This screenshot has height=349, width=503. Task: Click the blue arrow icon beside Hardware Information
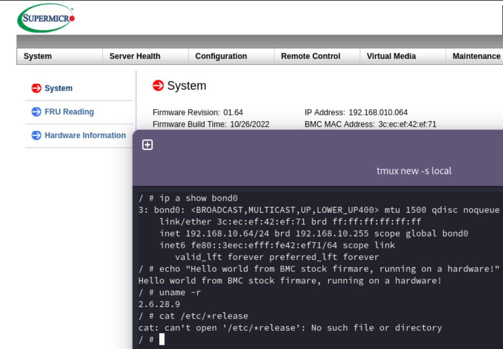tap(36, 135)
